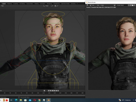Open Windows Task View from taskbar
This screenshot has width=136, height=102.
tap(11, 100)
